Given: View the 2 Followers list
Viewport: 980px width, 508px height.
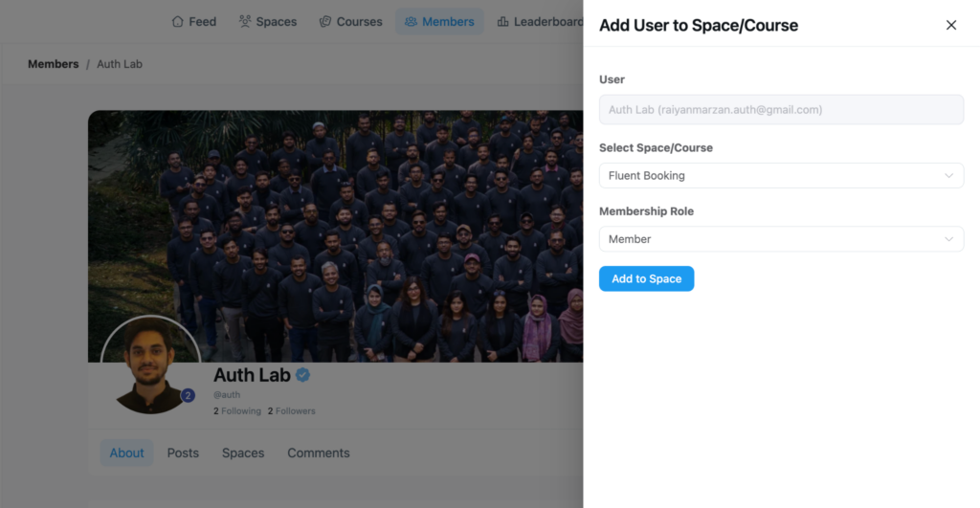Looking at the screenshot, I should [291, 411].
